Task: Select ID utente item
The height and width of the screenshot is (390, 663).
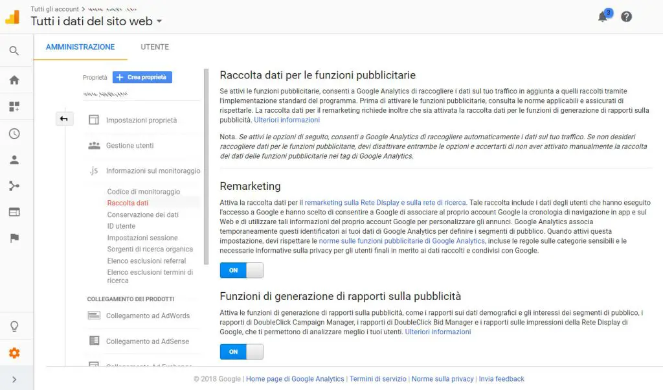Action: click(121, 226)
